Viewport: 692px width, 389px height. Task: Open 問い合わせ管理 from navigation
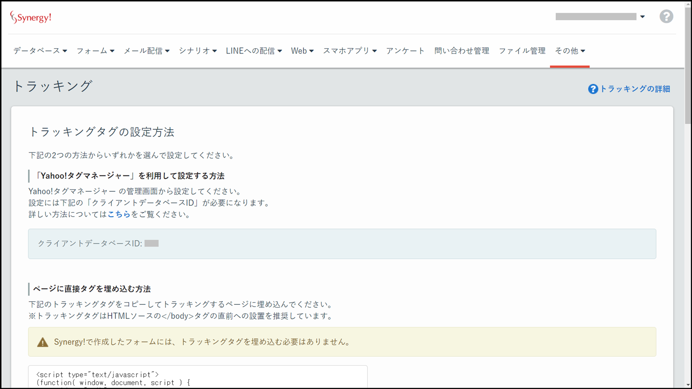pyautogui.click(x=461, y=51)
